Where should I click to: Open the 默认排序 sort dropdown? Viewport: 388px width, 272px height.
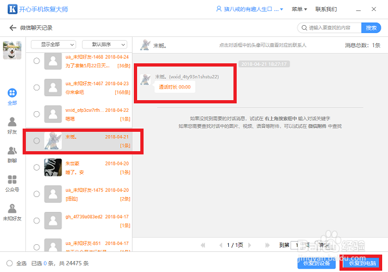tap(105, 45)
